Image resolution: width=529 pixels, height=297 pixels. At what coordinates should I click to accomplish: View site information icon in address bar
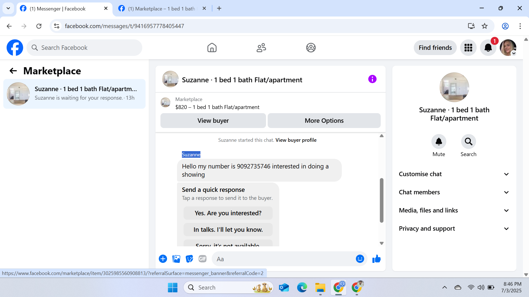point(57,26)
